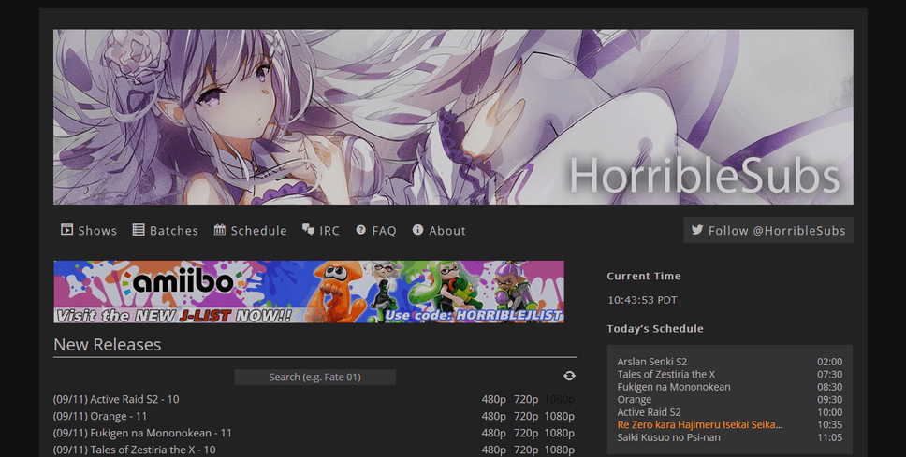This screenshot has width=906, height=457.
Task: Open highlighted Re Zero schedule entry
Action: (x=700, y=425)
